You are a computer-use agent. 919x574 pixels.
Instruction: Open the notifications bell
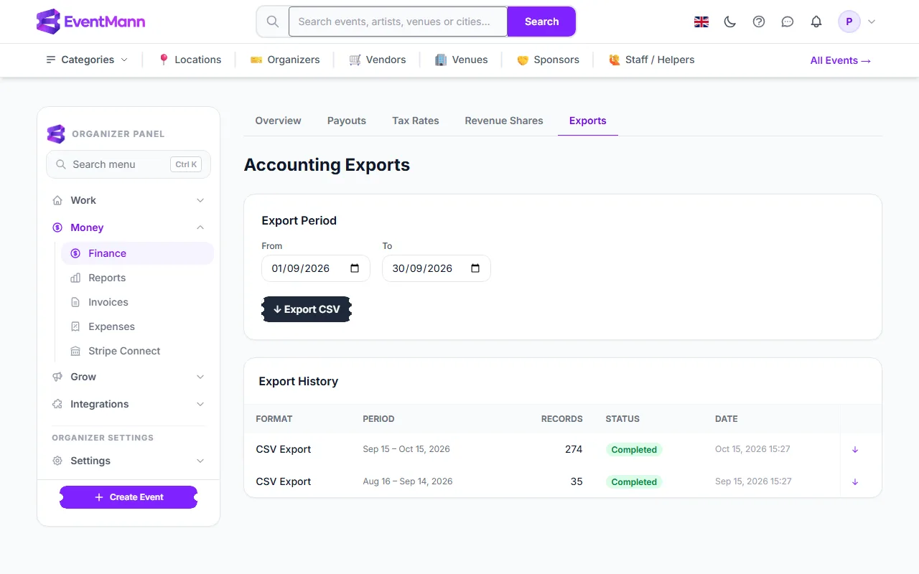pos(816,22)
